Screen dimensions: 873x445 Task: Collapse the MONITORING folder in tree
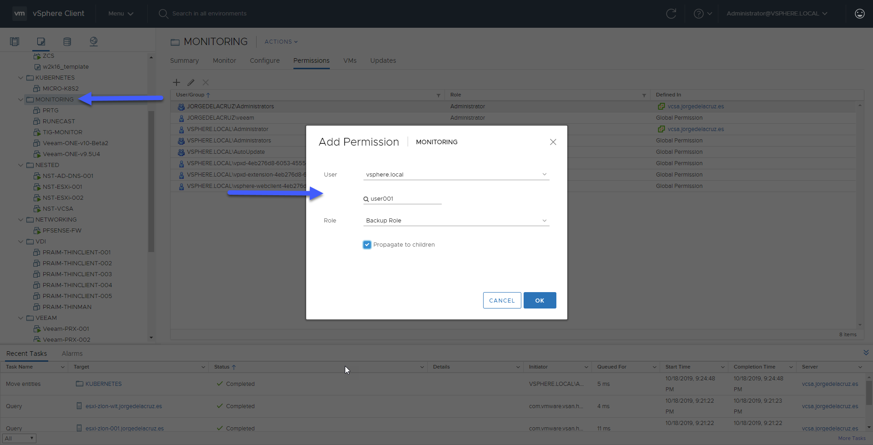(20, 100)
